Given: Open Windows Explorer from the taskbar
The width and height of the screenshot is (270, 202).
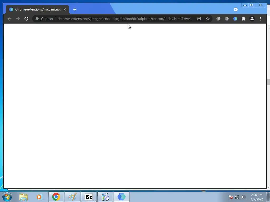Looking at the screenshot, I should (23, 197).
